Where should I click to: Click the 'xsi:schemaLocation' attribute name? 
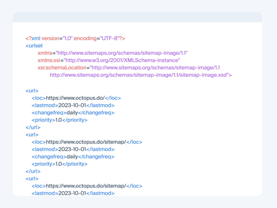tap(62, 68)
